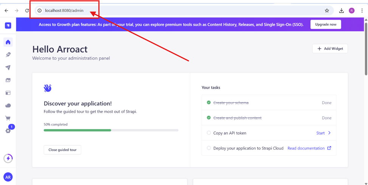This screenshot has height=185, width=368.
Task: Open Content Manager feather icon
Action: [8, 55]
